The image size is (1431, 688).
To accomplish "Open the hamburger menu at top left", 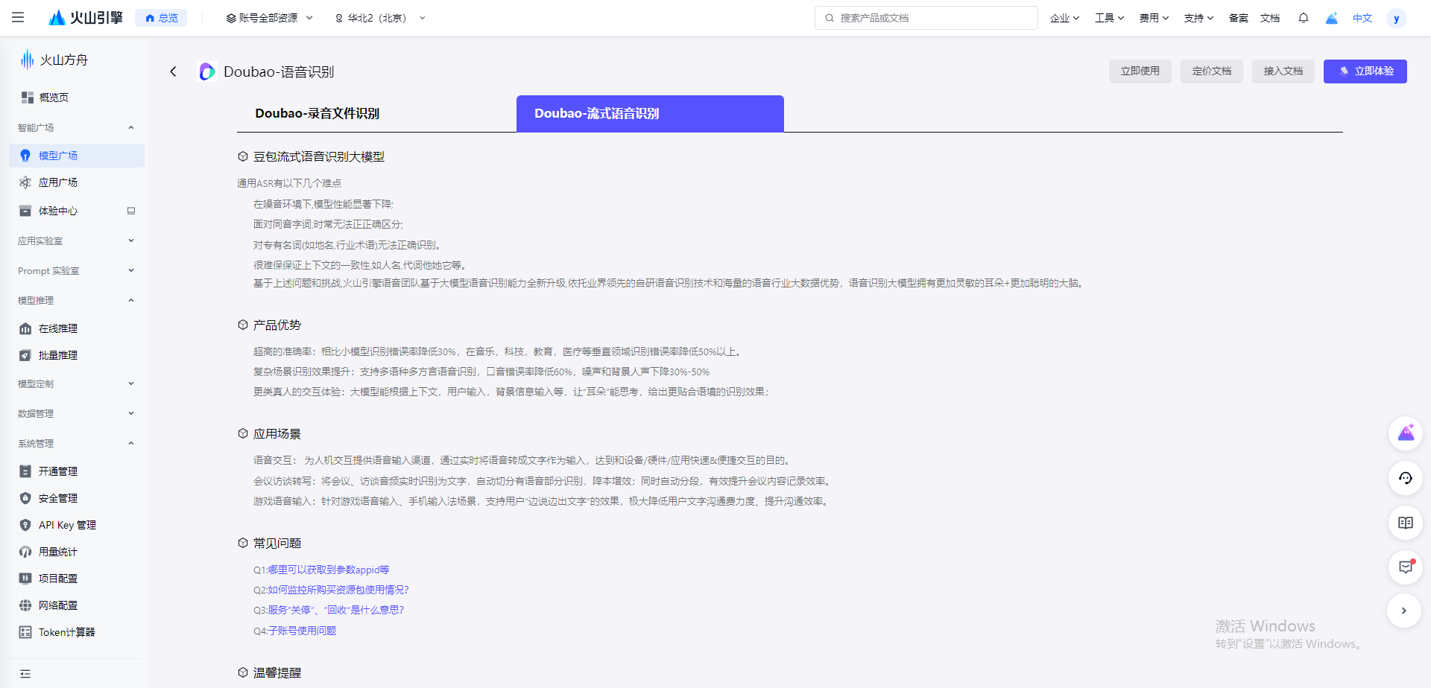I will pos(18,17).
